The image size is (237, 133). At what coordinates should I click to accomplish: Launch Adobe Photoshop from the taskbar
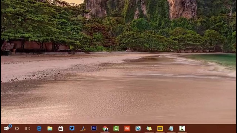pos(94,128)
